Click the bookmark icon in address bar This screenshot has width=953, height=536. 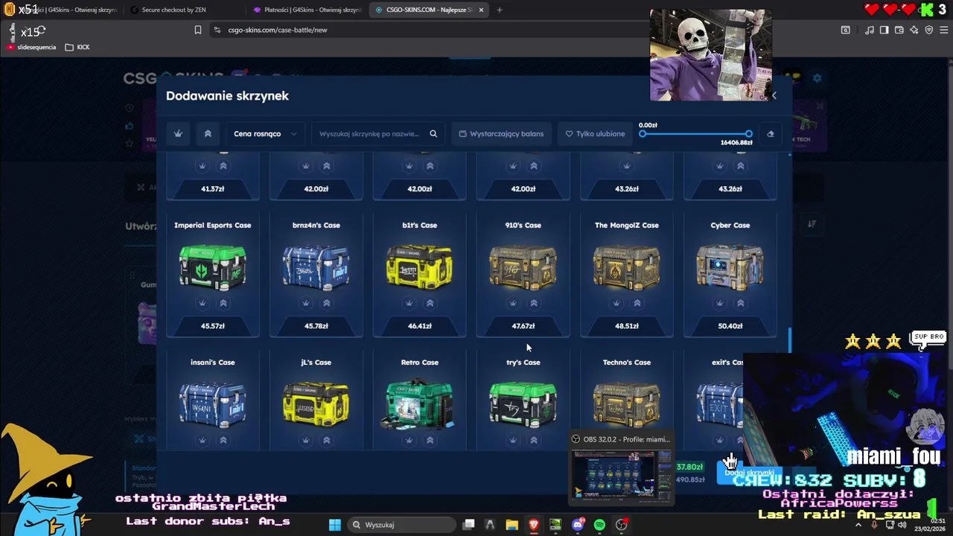coord(197,30)
